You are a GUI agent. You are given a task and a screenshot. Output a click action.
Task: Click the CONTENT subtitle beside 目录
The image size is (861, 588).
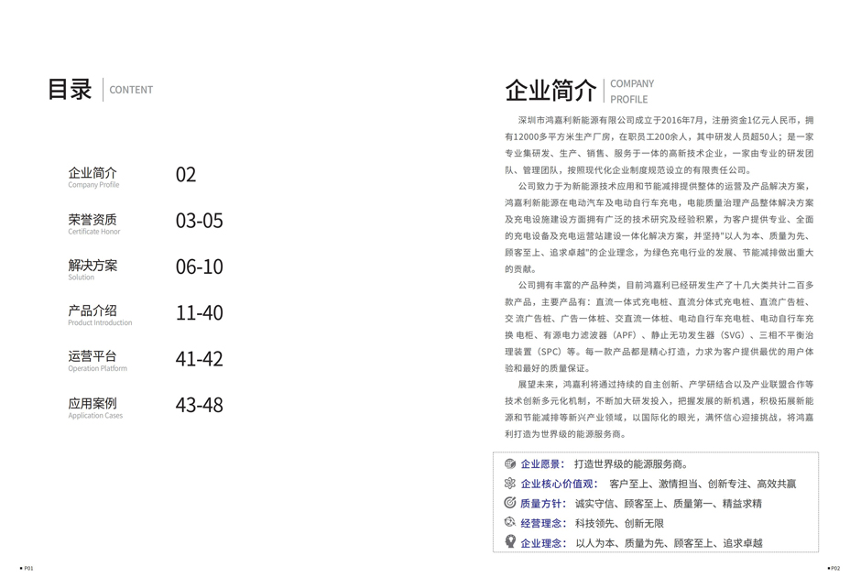(x=130, y=90)
